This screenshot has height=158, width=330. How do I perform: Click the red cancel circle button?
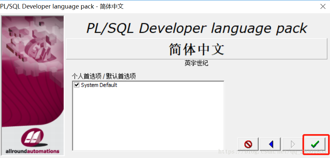(x=248, y=144)
